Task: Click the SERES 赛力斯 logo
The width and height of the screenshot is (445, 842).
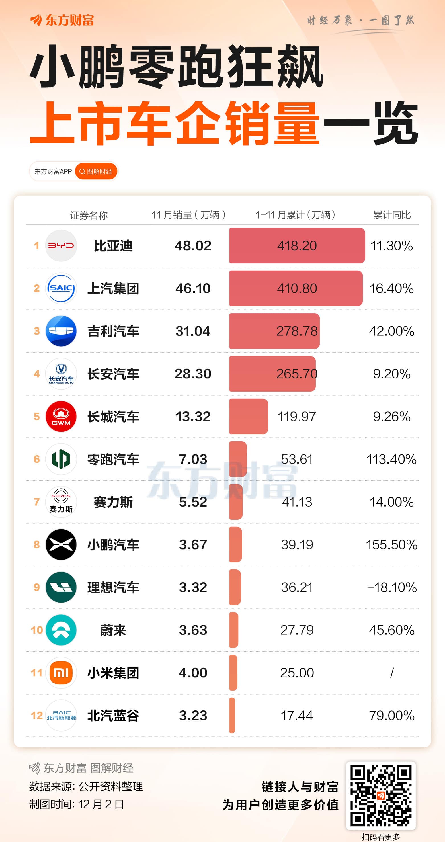Action: pyautogui.click(x=61, y=502)
